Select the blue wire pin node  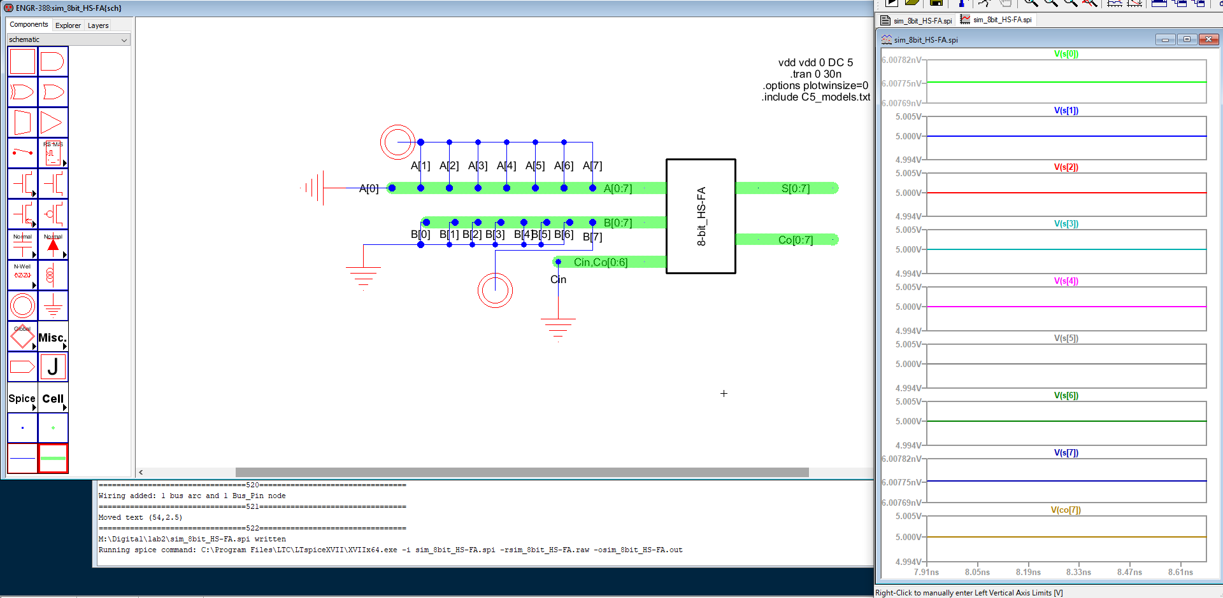(22, 428)
